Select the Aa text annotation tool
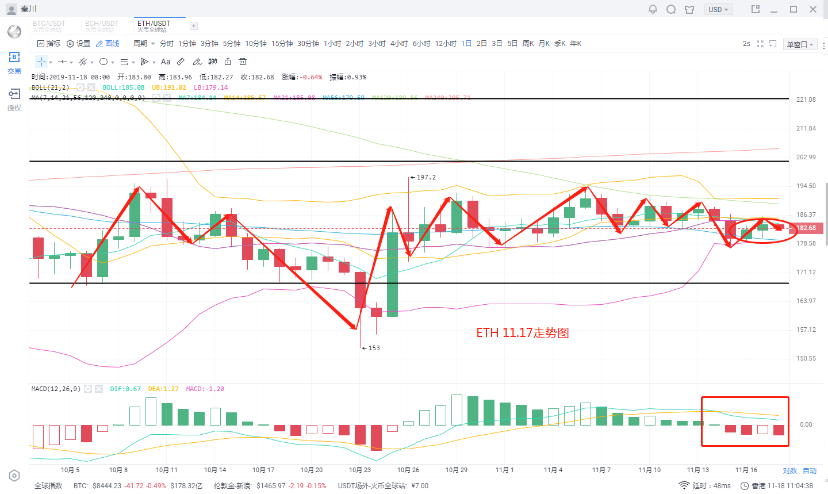Image resolution: width=828 pixels, height=494 pixels. tap(166, 62)
